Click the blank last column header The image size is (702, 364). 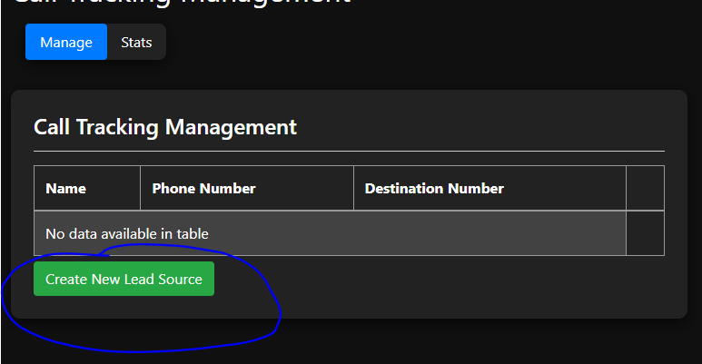pos(645,189)
